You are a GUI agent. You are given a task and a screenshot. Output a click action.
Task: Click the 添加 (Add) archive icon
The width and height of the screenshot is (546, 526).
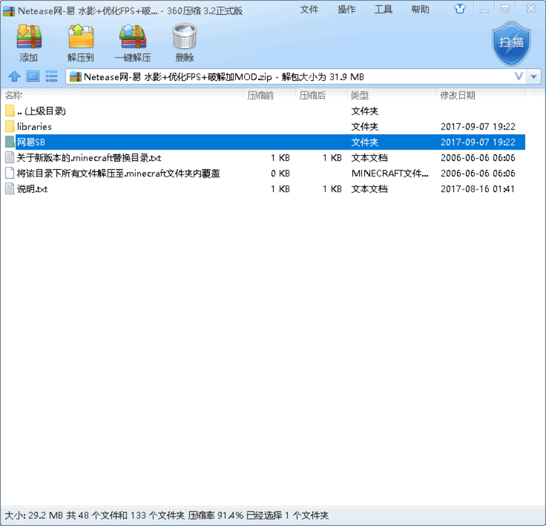click(x=29, y=36)
